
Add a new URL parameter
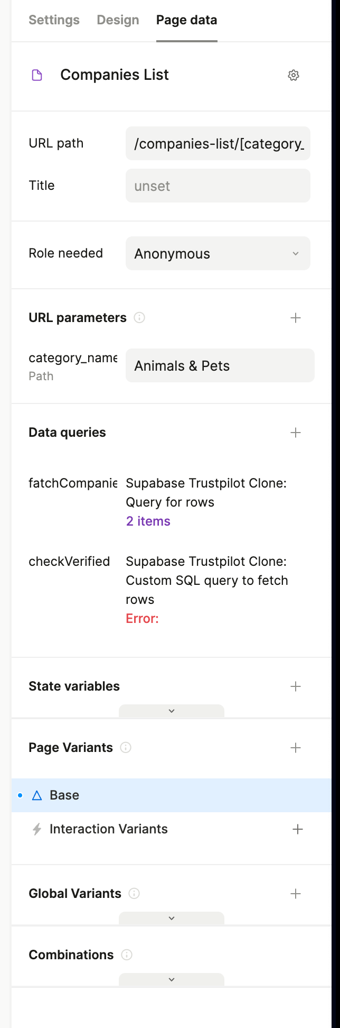[296, 318]
